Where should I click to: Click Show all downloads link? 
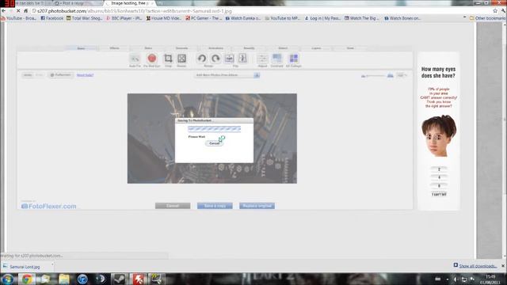[478, 266]
